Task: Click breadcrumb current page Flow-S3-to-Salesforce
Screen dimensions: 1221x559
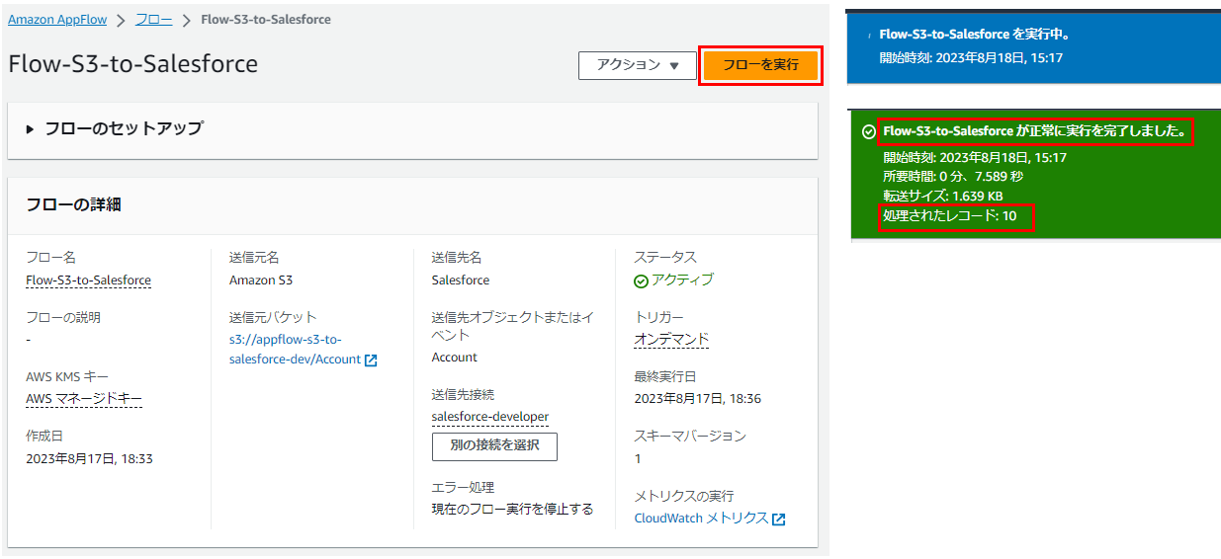Action: pyautogui.click(x=266, y=19)
